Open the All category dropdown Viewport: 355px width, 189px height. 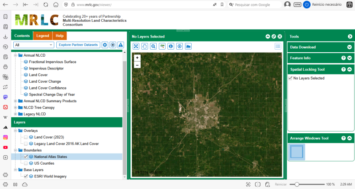pos(34,45)
